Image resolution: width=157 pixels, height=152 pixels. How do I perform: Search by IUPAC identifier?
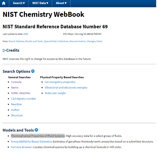[21, 93]
